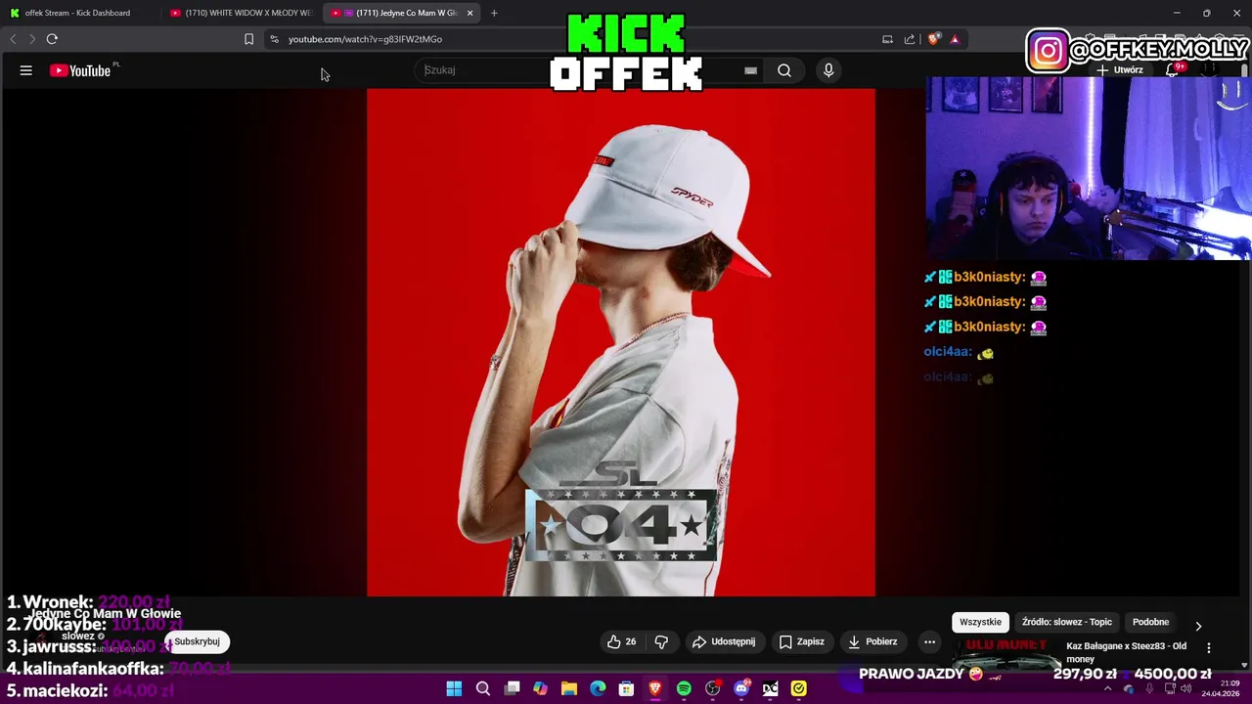This screenshot has height=704, width=1252.
Task: Click the video player cover art
Action: coord(621,342)
